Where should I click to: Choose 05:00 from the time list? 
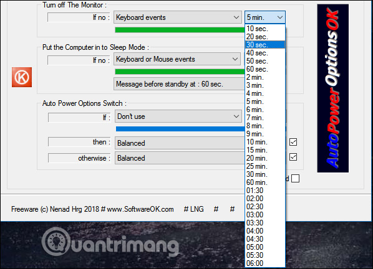click(265, 247)
